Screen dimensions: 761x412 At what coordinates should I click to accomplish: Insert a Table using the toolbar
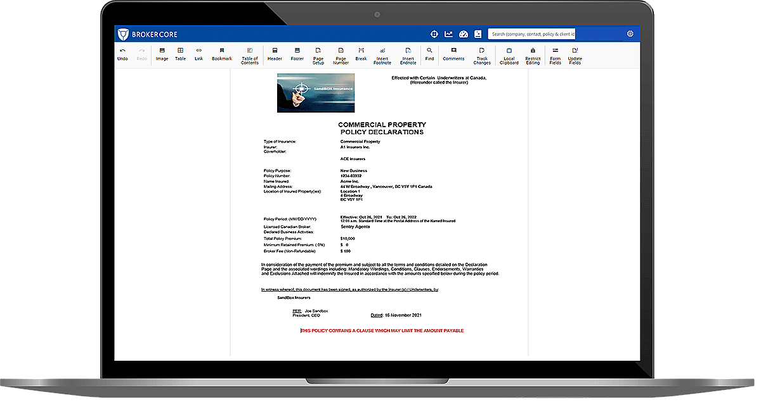[x=180, y=54]
